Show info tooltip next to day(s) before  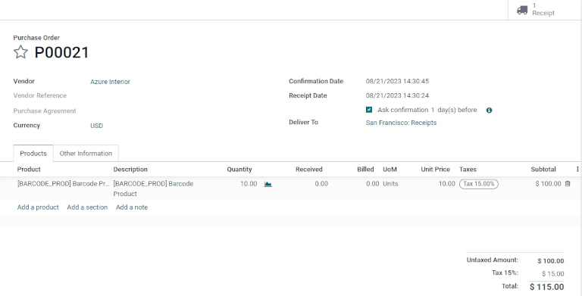coord(490,111)
